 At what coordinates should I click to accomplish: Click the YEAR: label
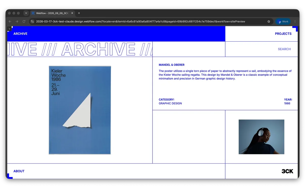(288, 100)
